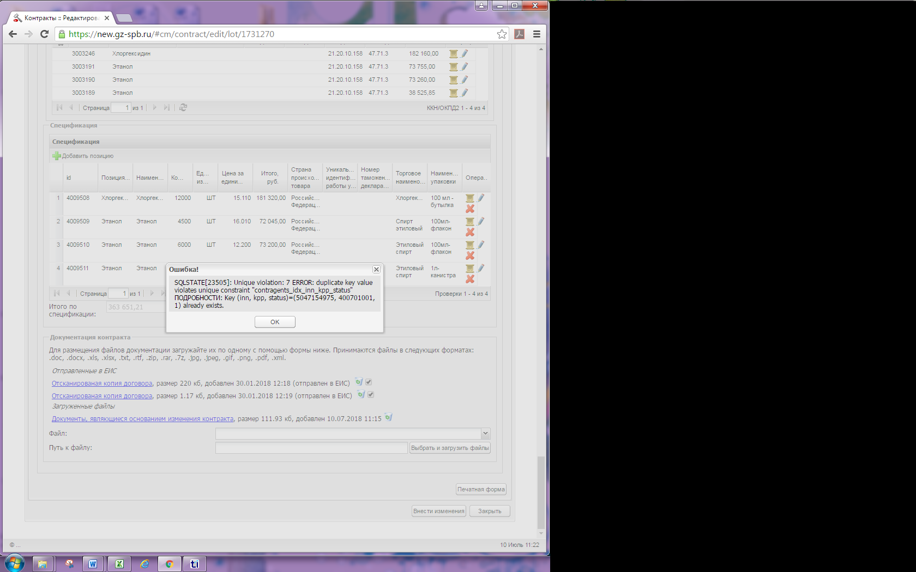Delete specification row 4009509 (red X)
This screenshot has height=572, width=916.
pos(470,232)
